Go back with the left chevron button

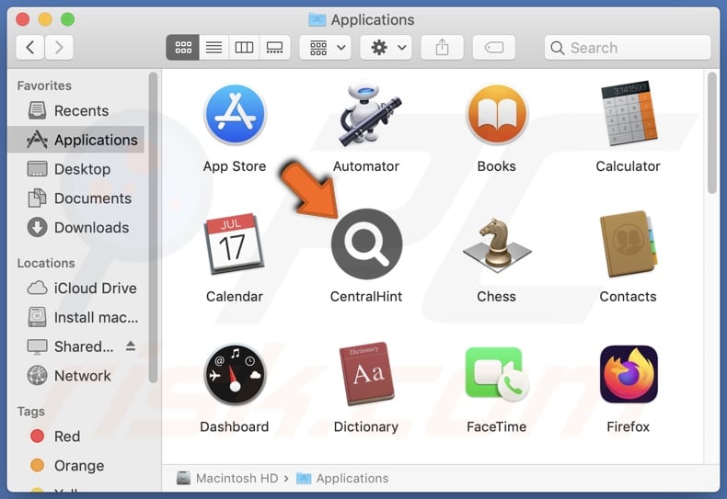pos(30,47)
